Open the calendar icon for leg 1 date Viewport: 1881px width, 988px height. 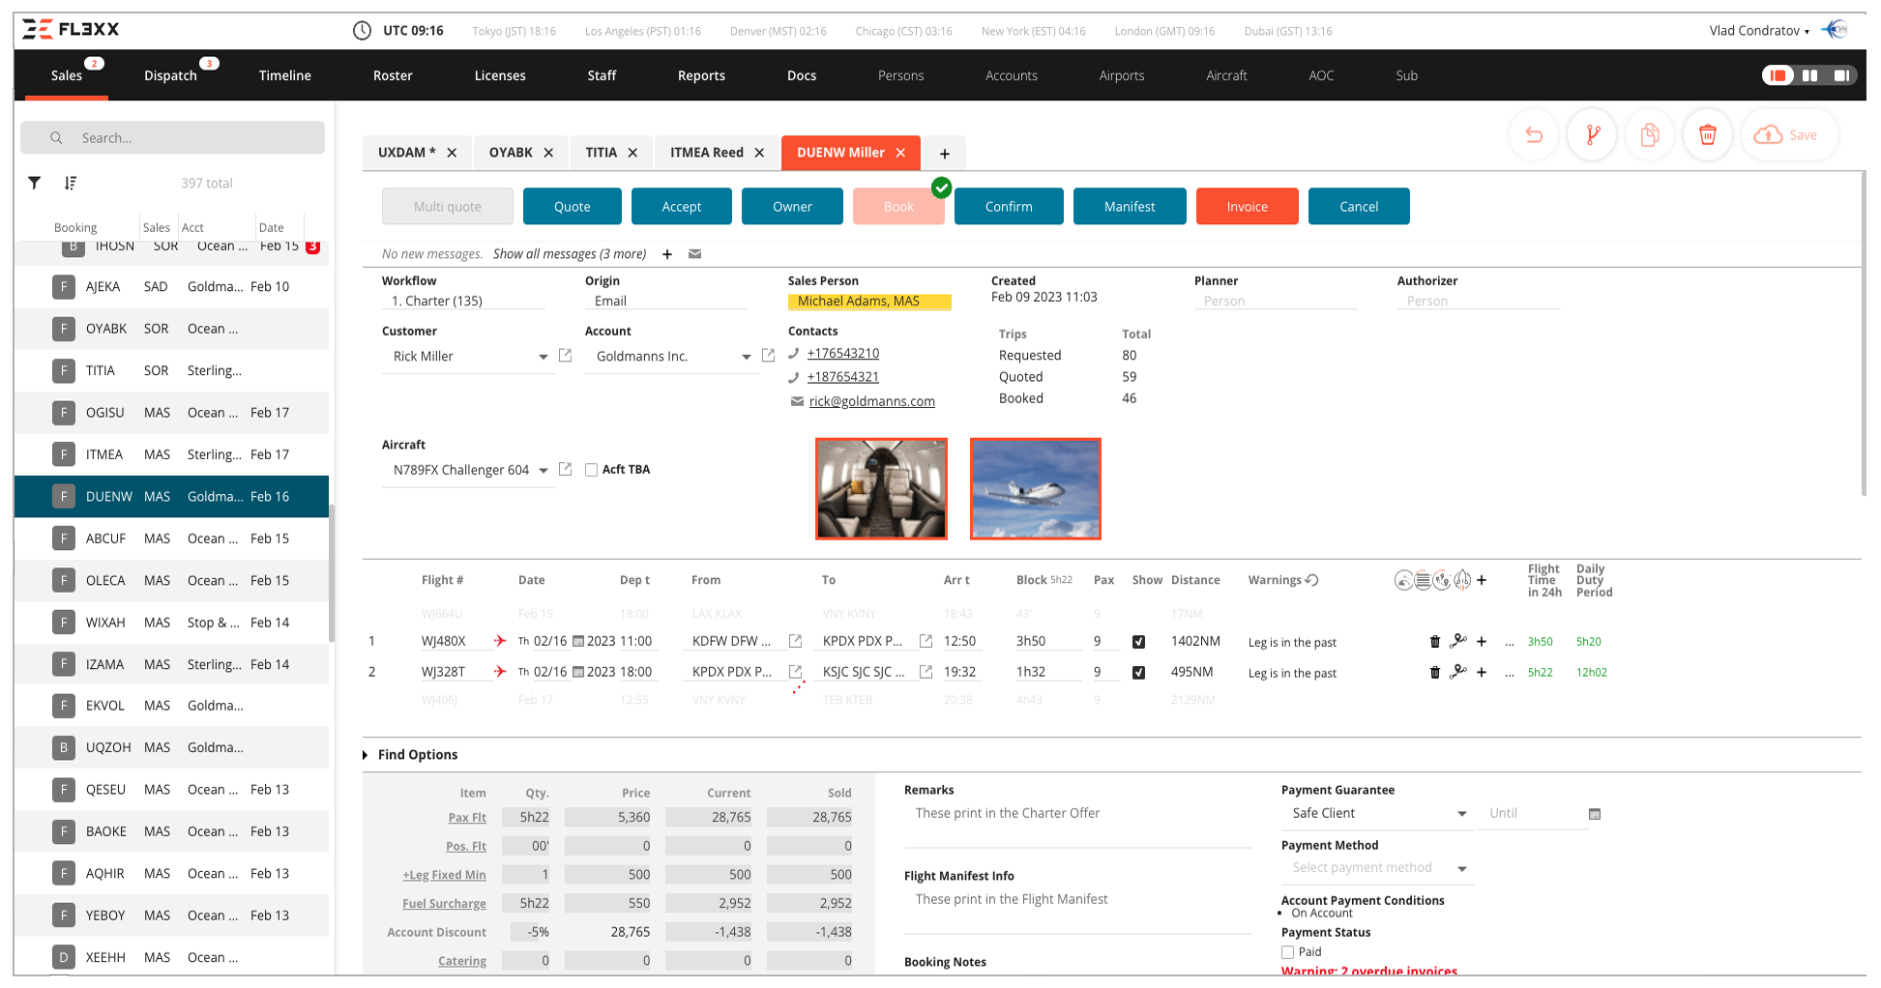point(578,641)
